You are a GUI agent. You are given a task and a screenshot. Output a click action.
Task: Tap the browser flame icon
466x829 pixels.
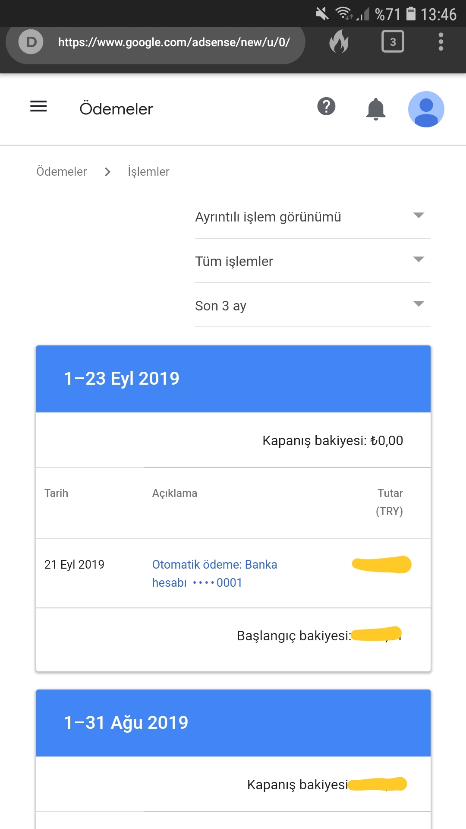click(339, 42)
